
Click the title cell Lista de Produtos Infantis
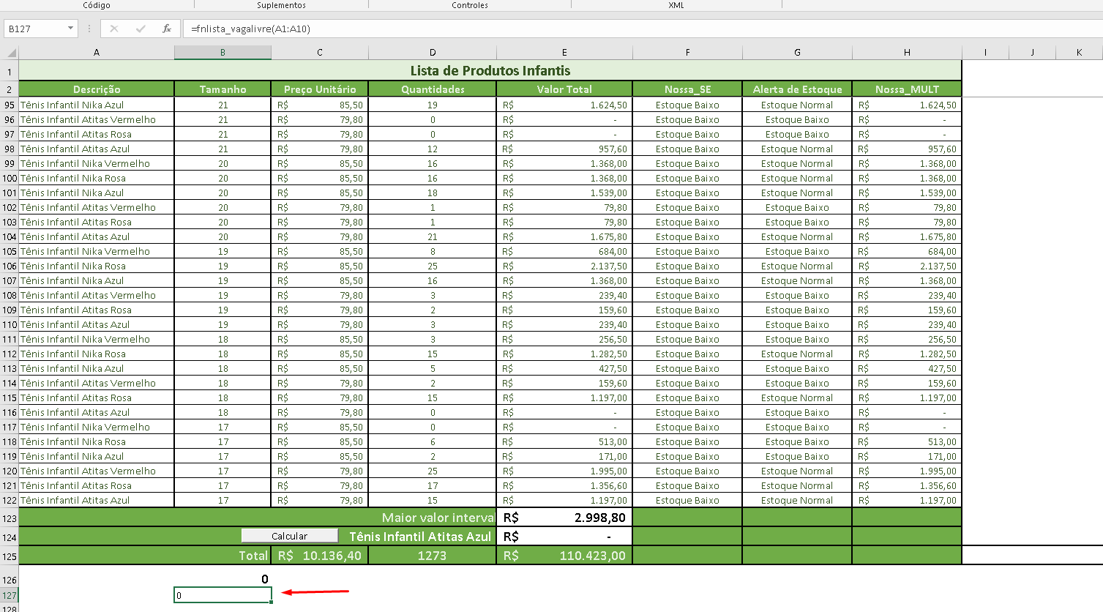(490, 70)
